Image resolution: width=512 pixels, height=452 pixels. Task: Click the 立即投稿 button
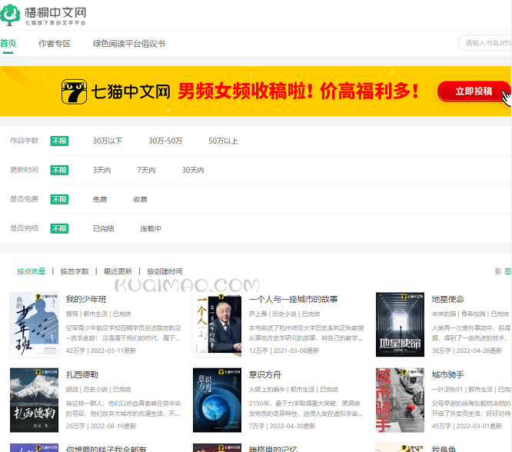(x=474, y=91)
